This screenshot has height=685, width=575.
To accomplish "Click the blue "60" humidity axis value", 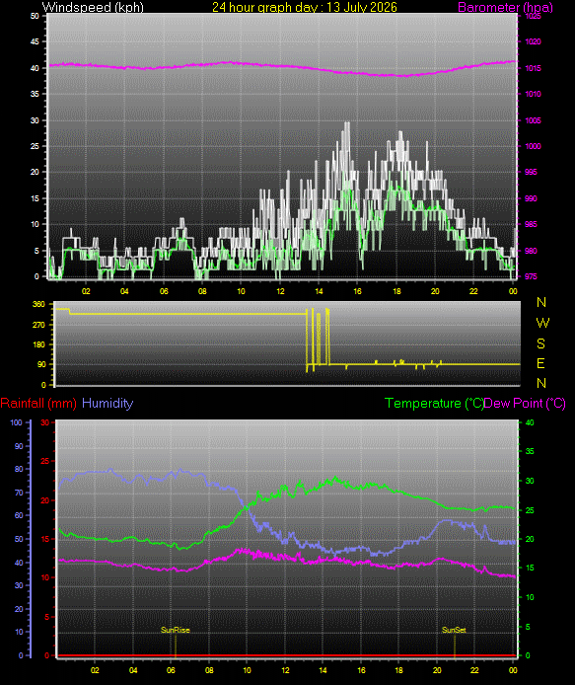I will (19, 515).
